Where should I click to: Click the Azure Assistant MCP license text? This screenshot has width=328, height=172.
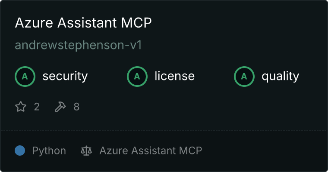tap(151, 150)
